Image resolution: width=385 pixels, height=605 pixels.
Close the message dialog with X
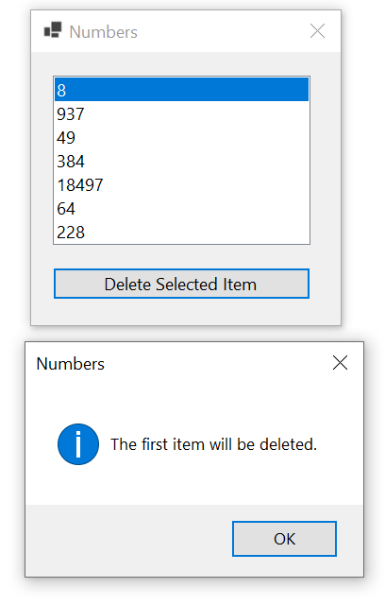pyautogui.click(x=340, y=363)
